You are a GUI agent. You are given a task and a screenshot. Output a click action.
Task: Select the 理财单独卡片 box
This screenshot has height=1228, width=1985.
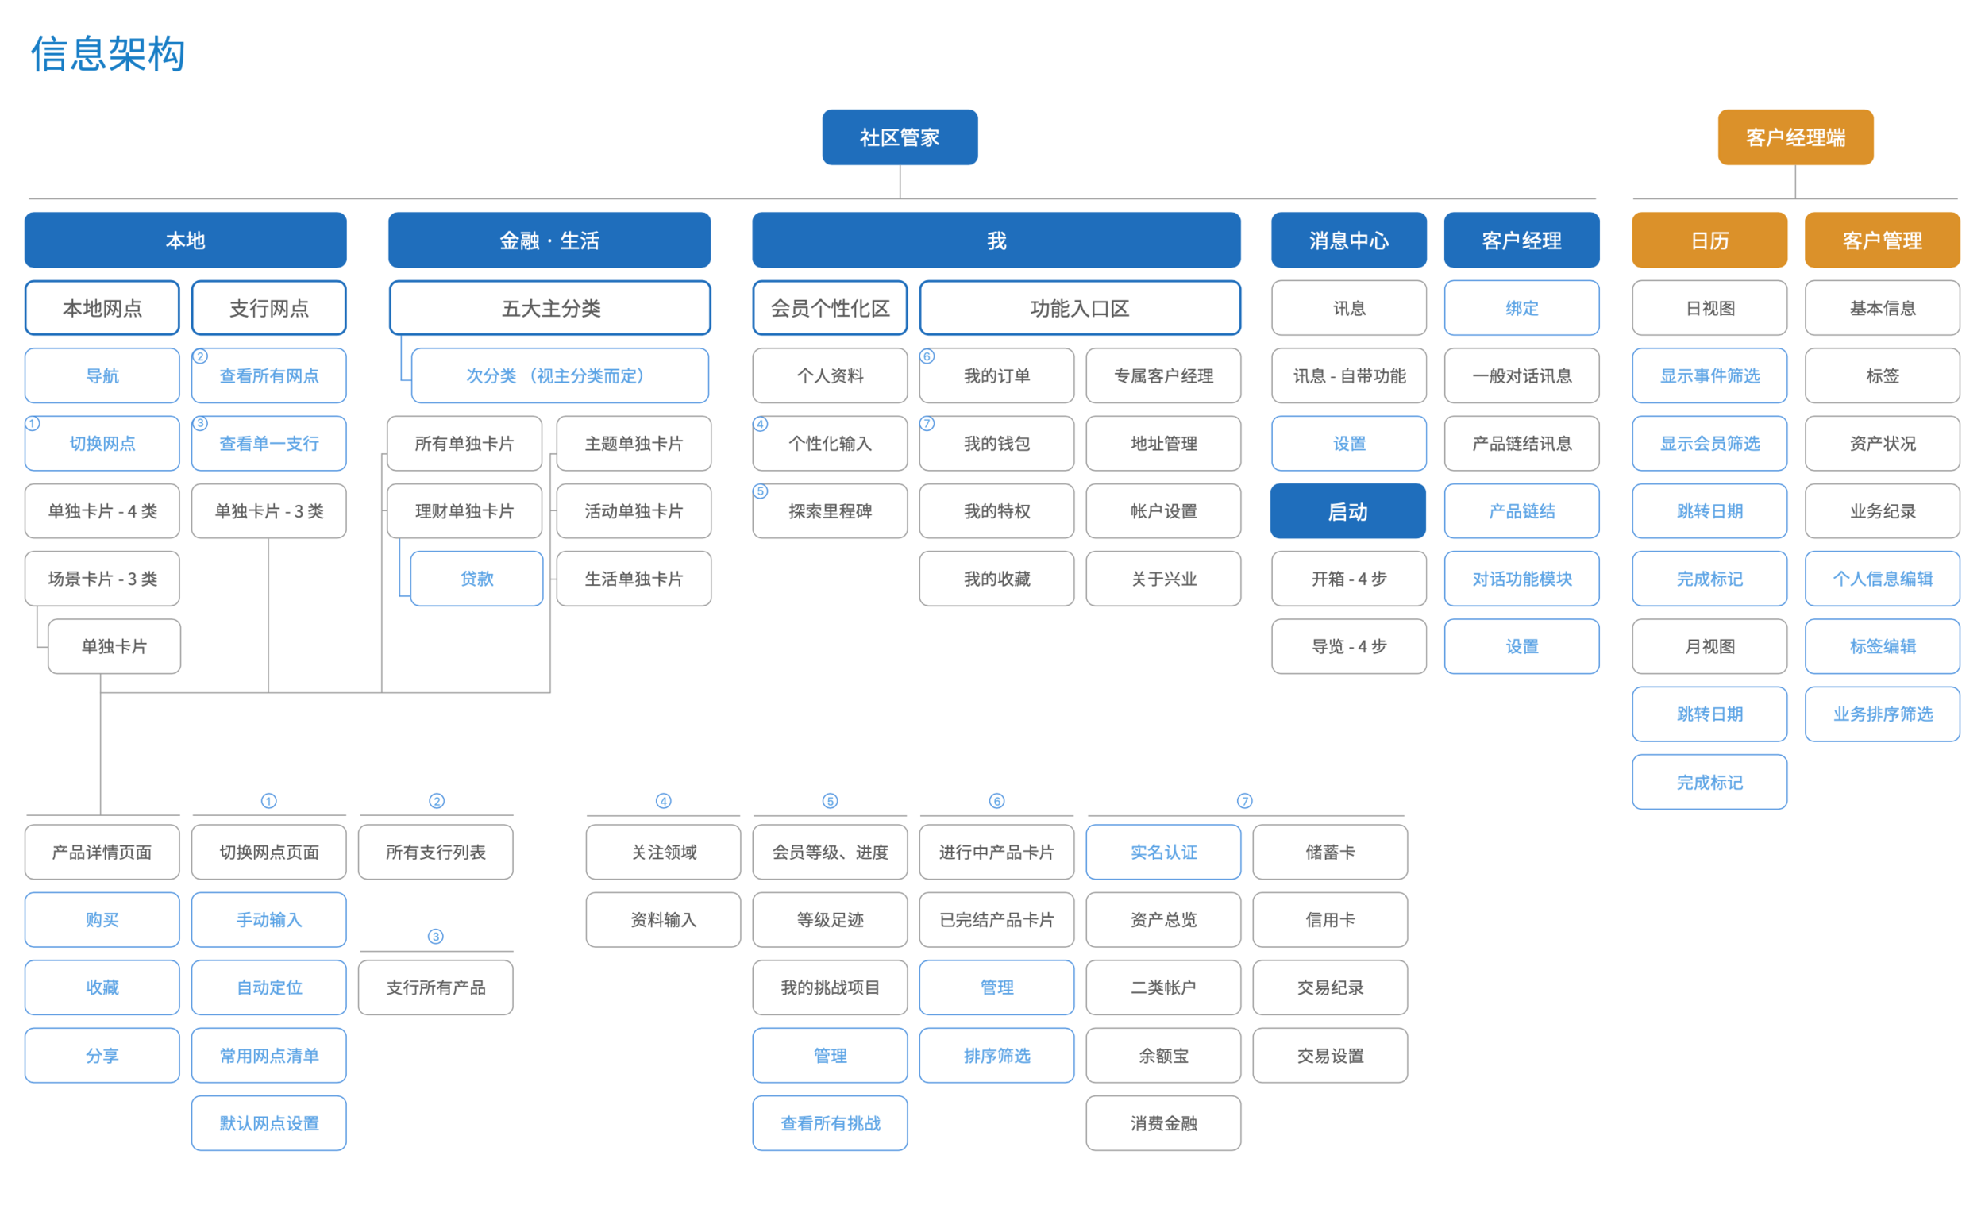[x=464, y=511]
